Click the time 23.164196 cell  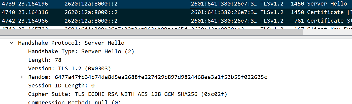coord(35,4)
